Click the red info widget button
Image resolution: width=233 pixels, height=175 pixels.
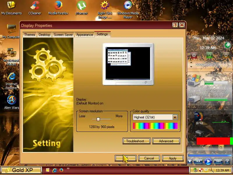click(x=194, y=55)
